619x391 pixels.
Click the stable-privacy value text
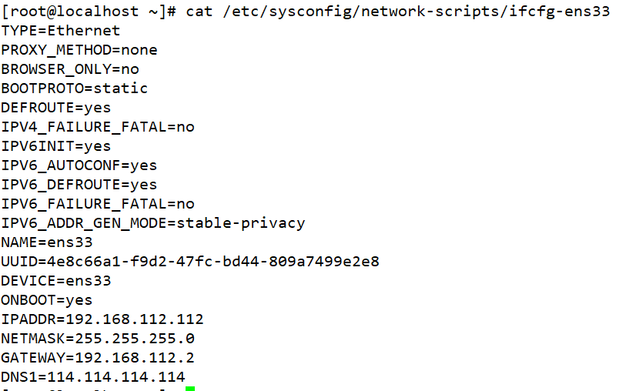tap(241, 223)
